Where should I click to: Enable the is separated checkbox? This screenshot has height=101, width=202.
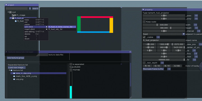[71, 64]
